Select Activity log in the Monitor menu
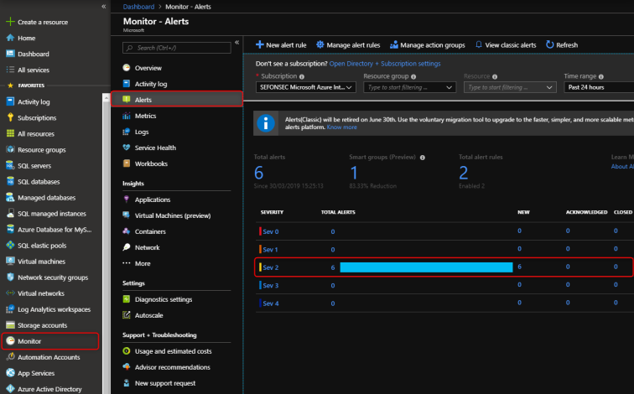 coord(151,84)
